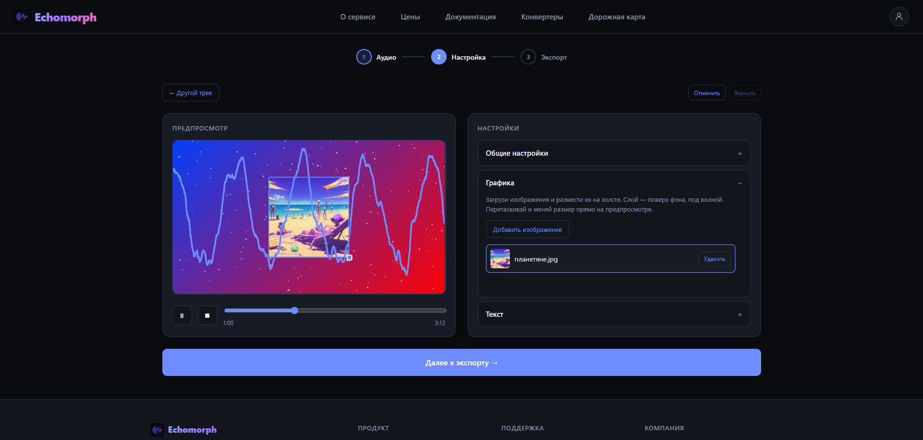Pause the preview playback

pos(182,315)
